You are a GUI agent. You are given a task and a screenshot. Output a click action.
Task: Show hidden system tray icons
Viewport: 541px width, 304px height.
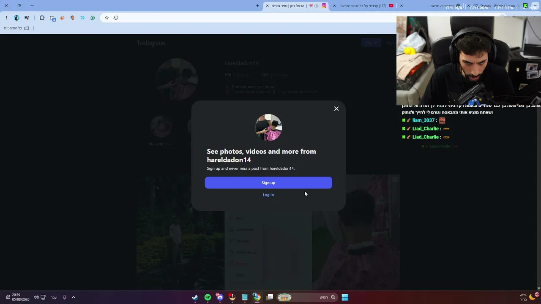pyautogui.click(x=73, y=297)
